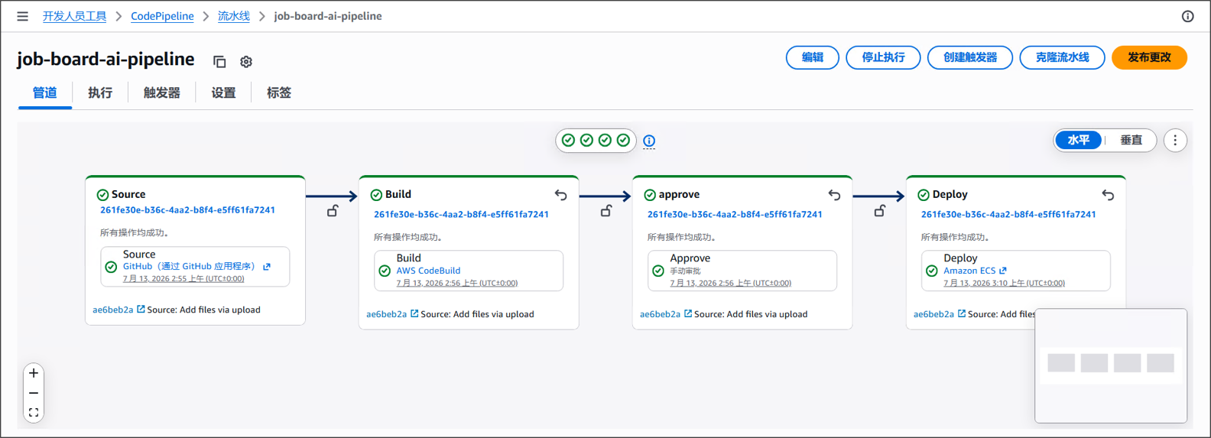This screenshot has height=438, width=1211.
Task: Click the pipeline minimap overview
Action: click(1111, 365)
